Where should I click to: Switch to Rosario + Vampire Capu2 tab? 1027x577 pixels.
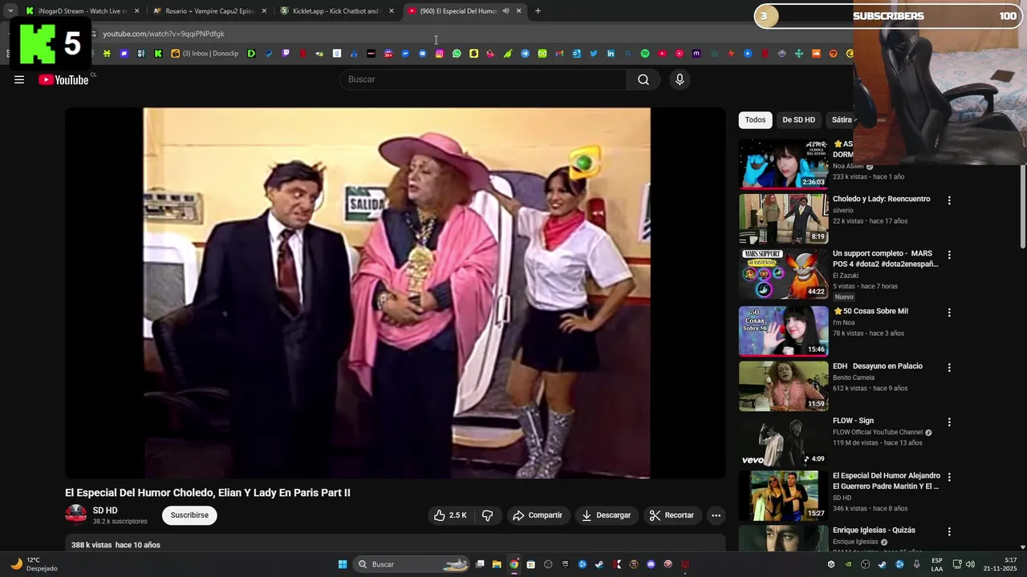(209, 11)
